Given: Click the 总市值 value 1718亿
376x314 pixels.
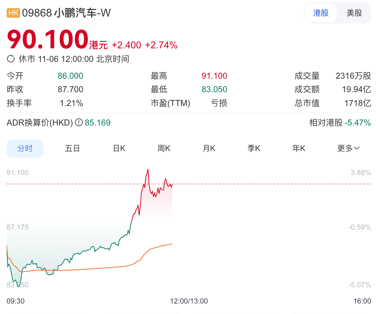Looking at the screenshot, I should point(357,103).
